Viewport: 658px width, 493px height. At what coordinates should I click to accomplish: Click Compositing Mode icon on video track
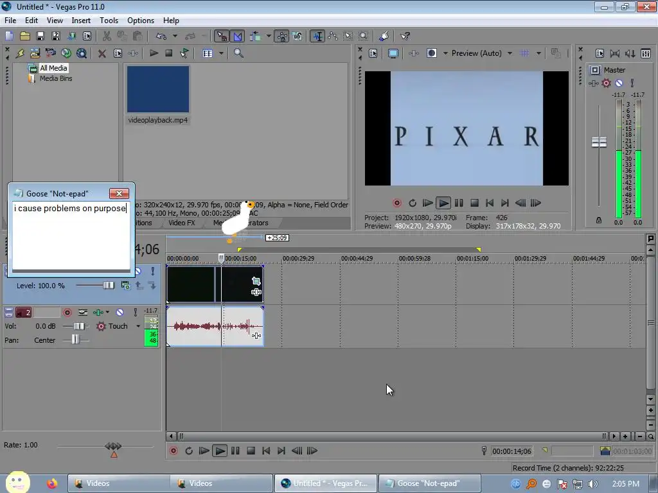125,286
